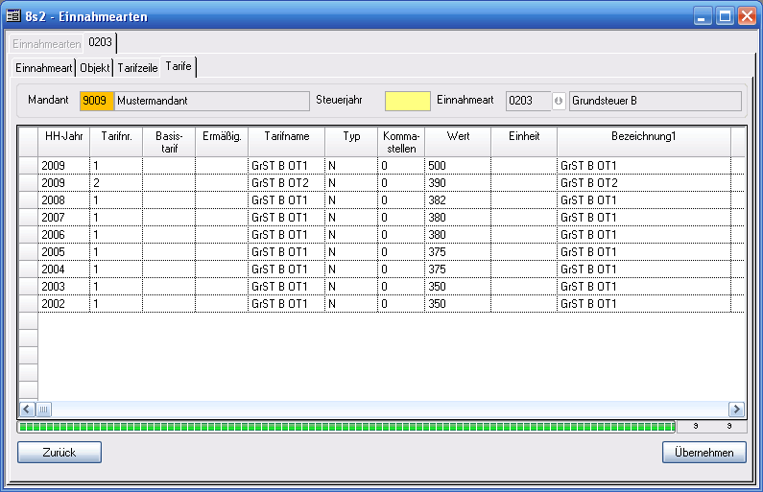The height and width of the screenshot is (492, 763).
Task: Click the horizontal scrollbar right arrow
Action: click(x=736, y=409)
